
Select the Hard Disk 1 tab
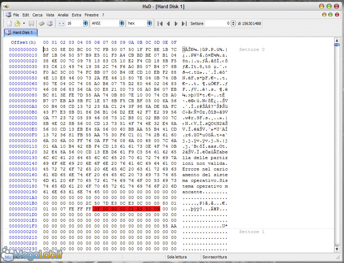[21, 32]
